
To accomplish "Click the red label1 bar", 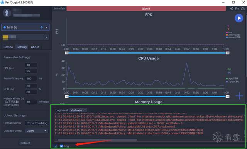I will tap(146, 8).
